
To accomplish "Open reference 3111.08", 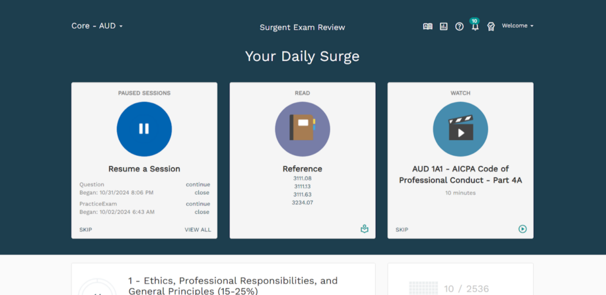I will (x=302, y=178).
